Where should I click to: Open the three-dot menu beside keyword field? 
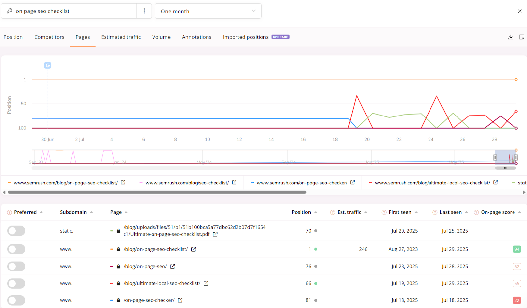144,11
